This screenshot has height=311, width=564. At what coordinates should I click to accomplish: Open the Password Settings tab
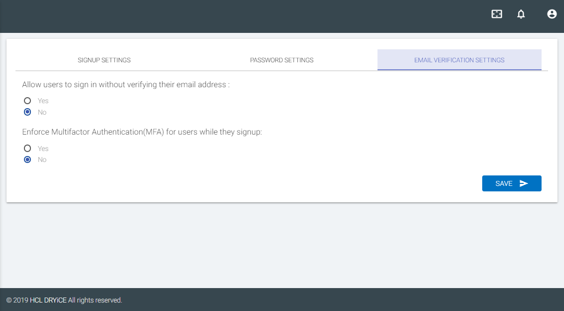pyautogui.click(x=282, y=60)
